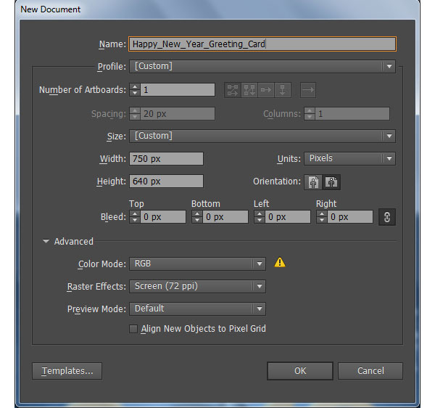Screen dimensions: 435x408
Task: Open the Raster Effects dropdown
Action: [x=197, y=286]
